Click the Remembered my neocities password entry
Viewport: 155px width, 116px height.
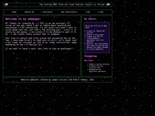tap(97, 70)
